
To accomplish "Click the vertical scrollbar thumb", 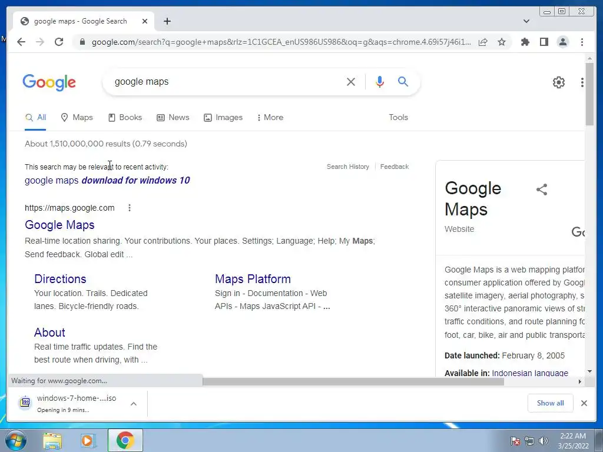I will click(589, 94).
